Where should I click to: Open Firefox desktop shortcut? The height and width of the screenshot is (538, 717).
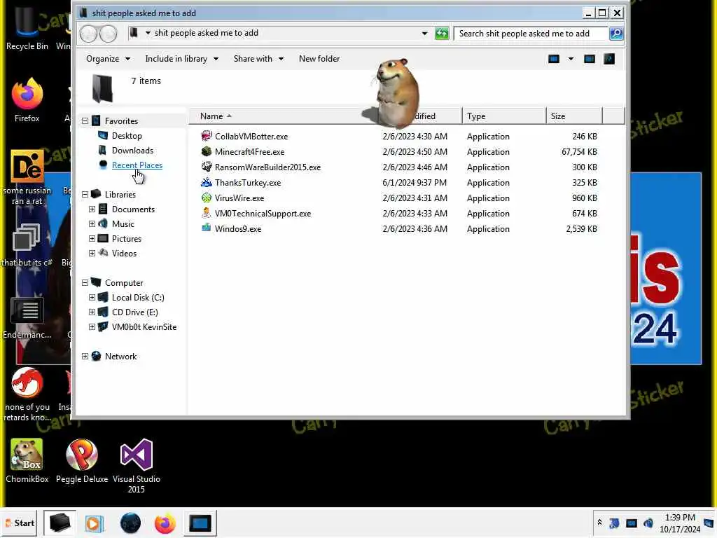coord(27,100)
